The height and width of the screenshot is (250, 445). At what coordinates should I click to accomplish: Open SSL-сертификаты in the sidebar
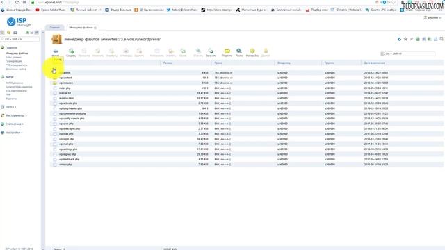click(16, 91)
